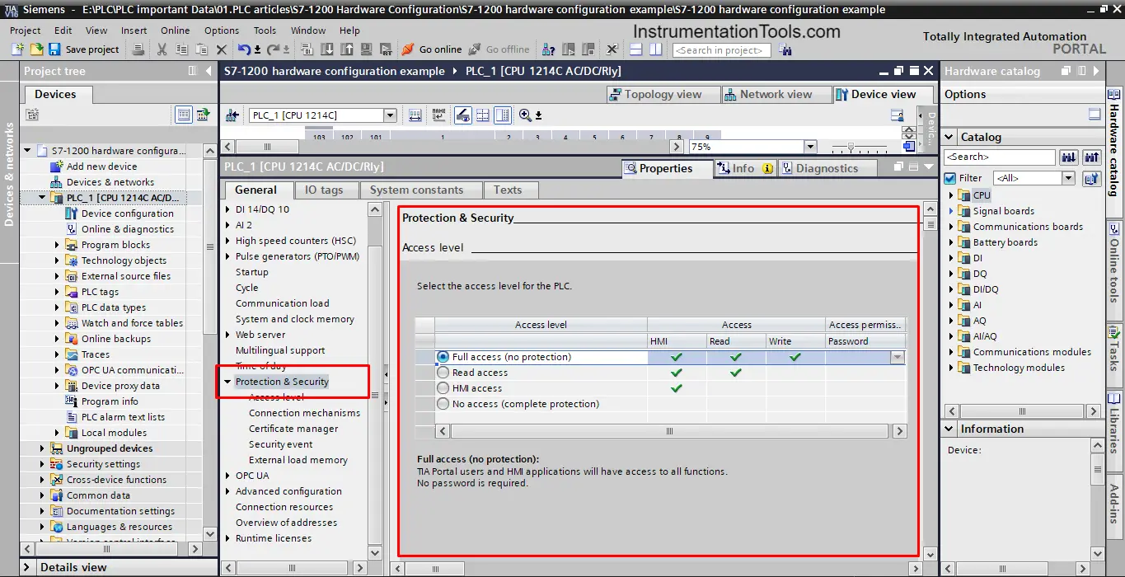Open the Online menu

pyautogui.click(x=176, y=30)
